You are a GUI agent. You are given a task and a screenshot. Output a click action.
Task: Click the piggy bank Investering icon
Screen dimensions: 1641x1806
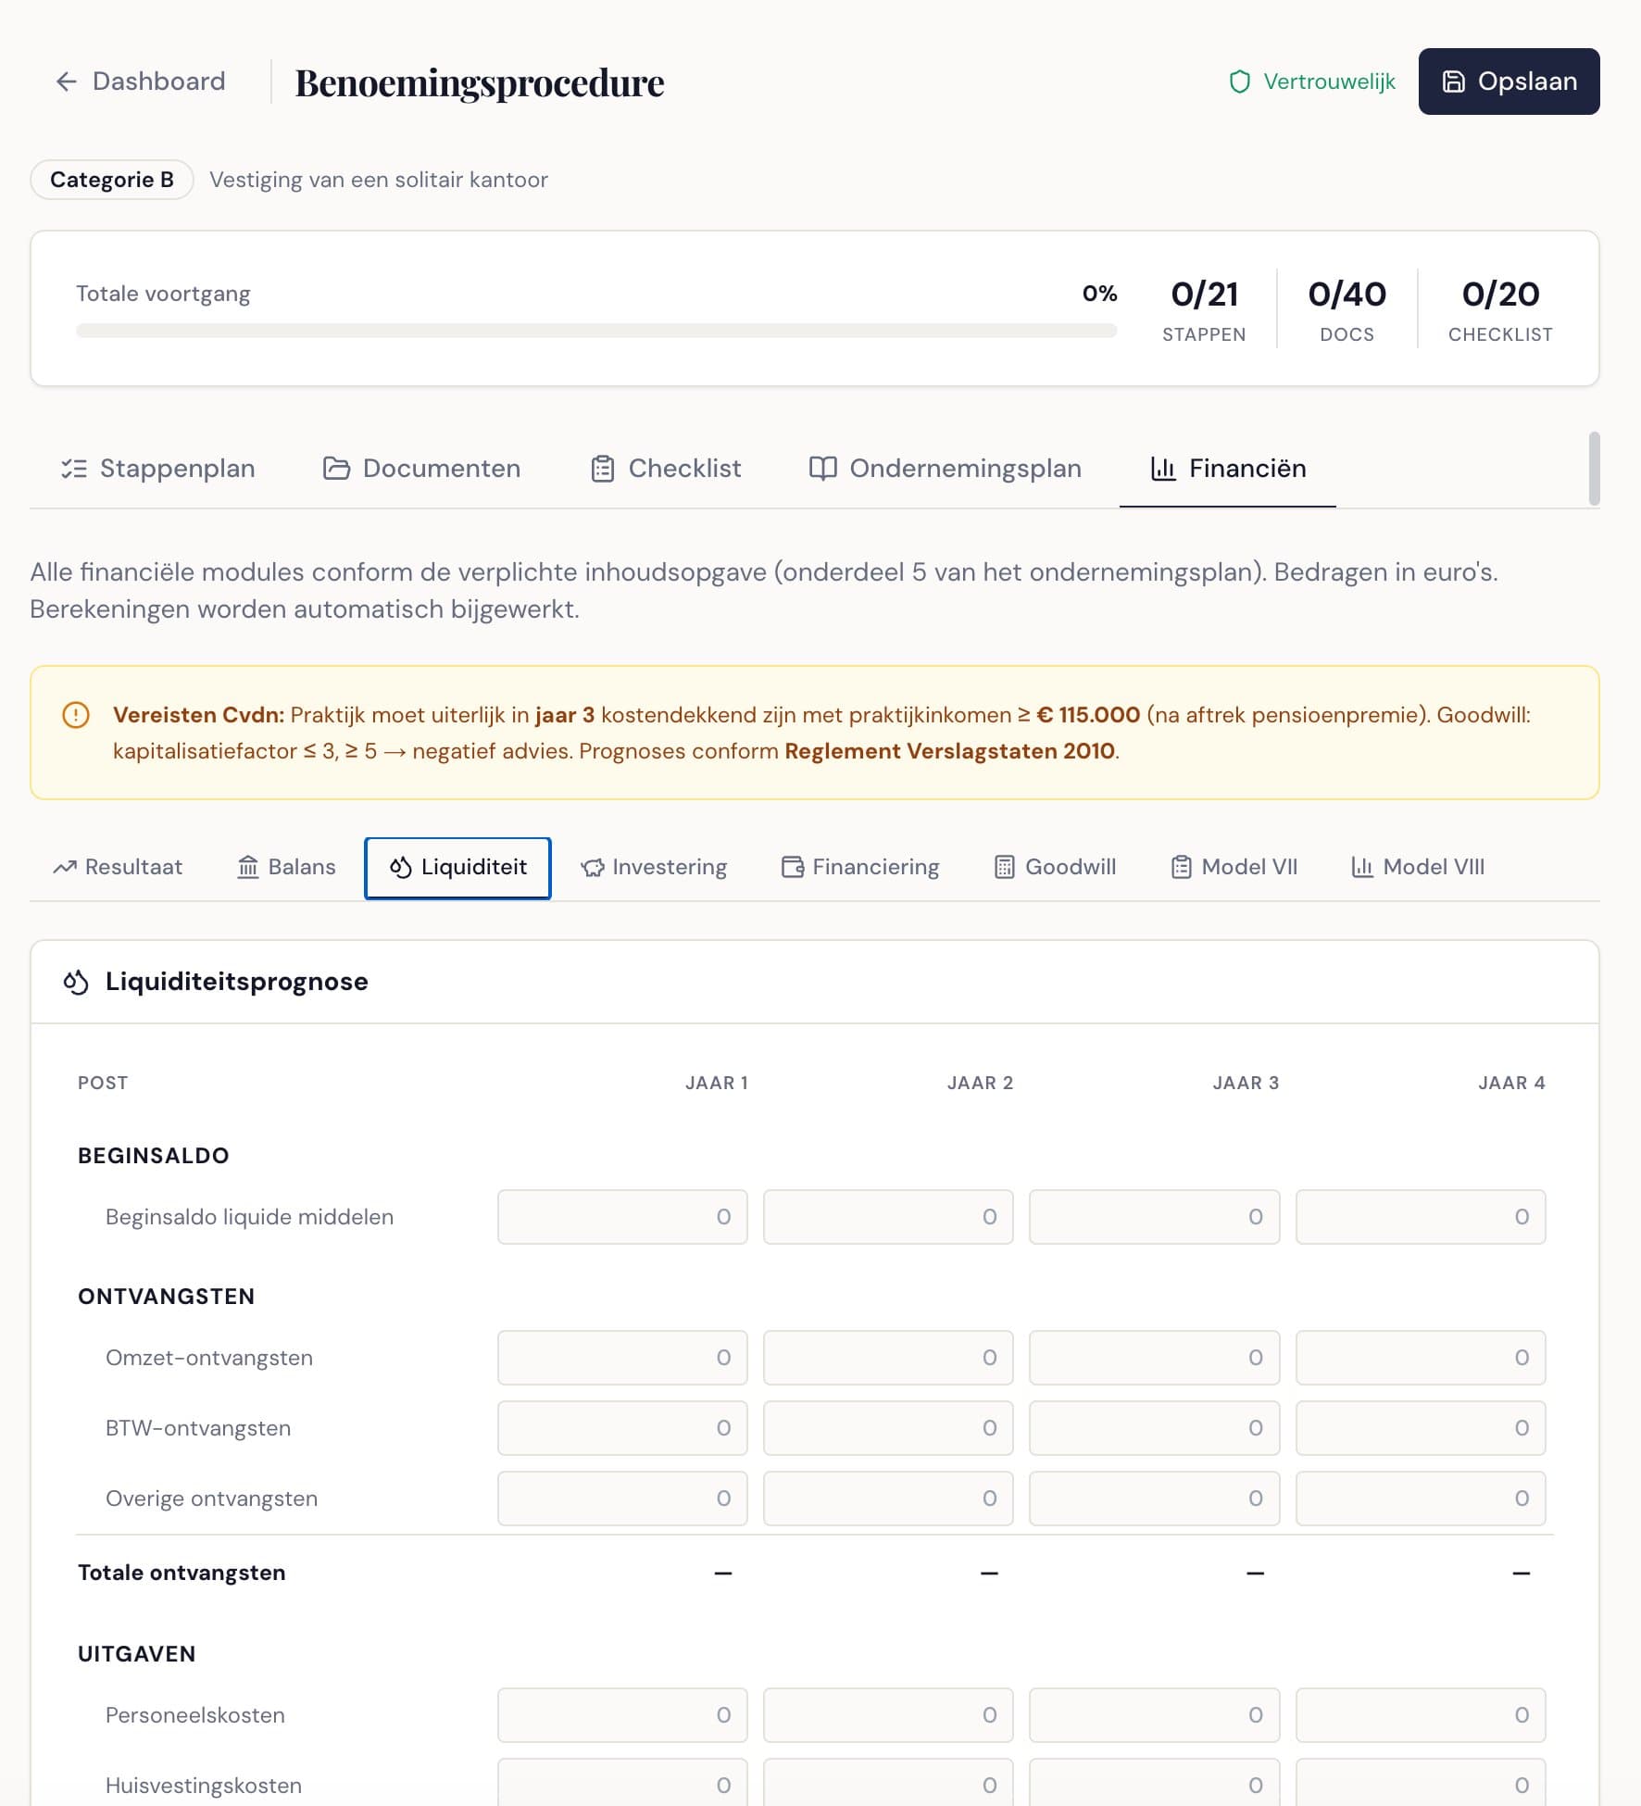(x=593, y=868)
